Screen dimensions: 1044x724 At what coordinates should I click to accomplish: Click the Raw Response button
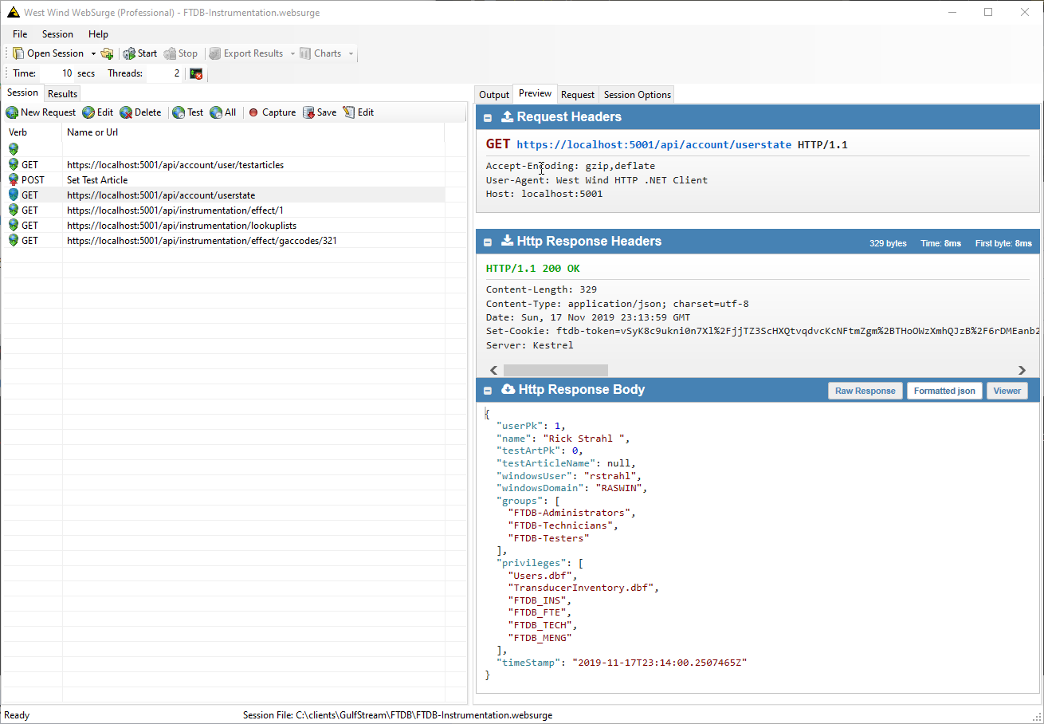click(x=865, y=391)
